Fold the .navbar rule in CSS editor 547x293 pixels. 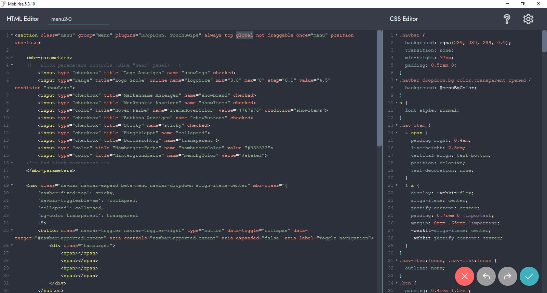[397, 35]
